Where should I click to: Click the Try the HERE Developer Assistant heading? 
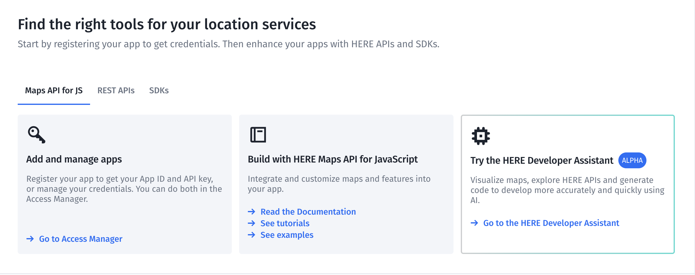pyautogui.click(x=542, y=160)
